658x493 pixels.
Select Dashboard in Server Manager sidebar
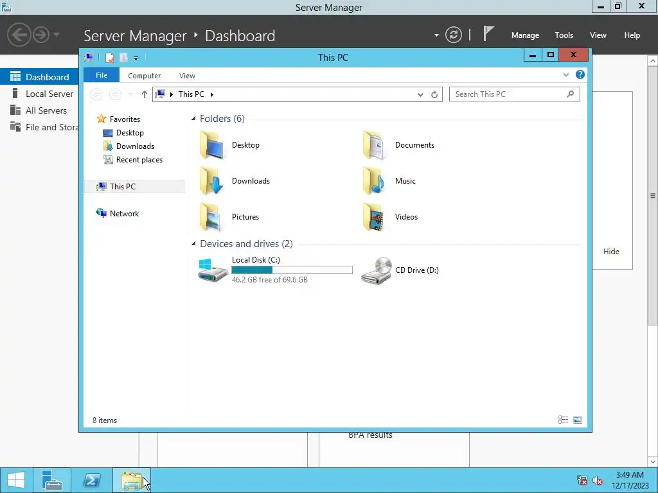39,77
